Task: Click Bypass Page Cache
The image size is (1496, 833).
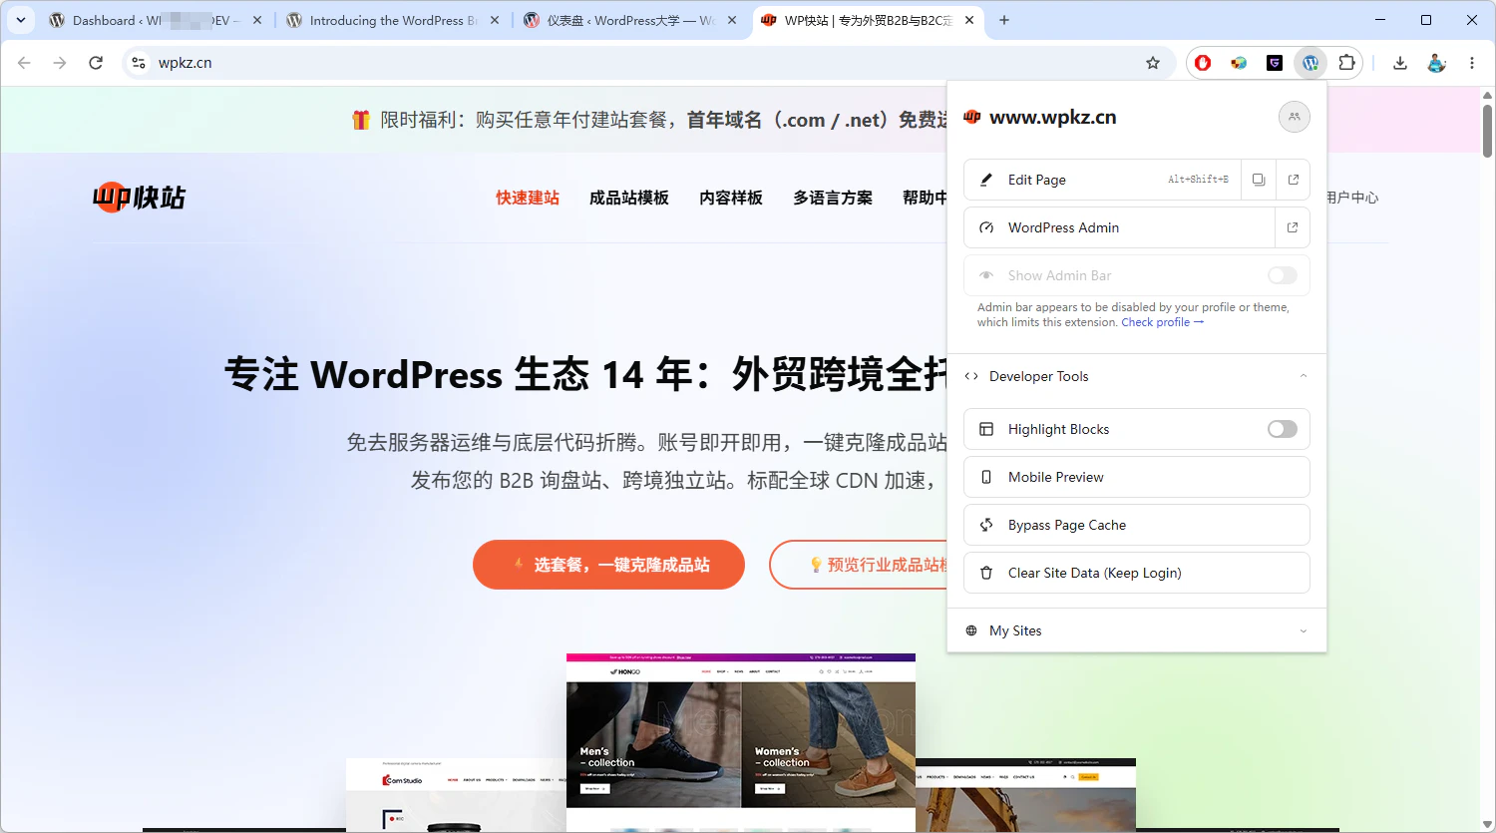Action: click(x=1137, y=525)
